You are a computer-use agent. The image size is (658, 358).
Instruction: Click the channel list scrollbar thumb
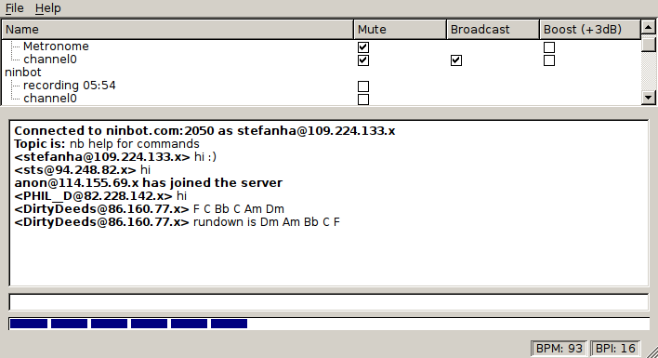tap(649, 44)
